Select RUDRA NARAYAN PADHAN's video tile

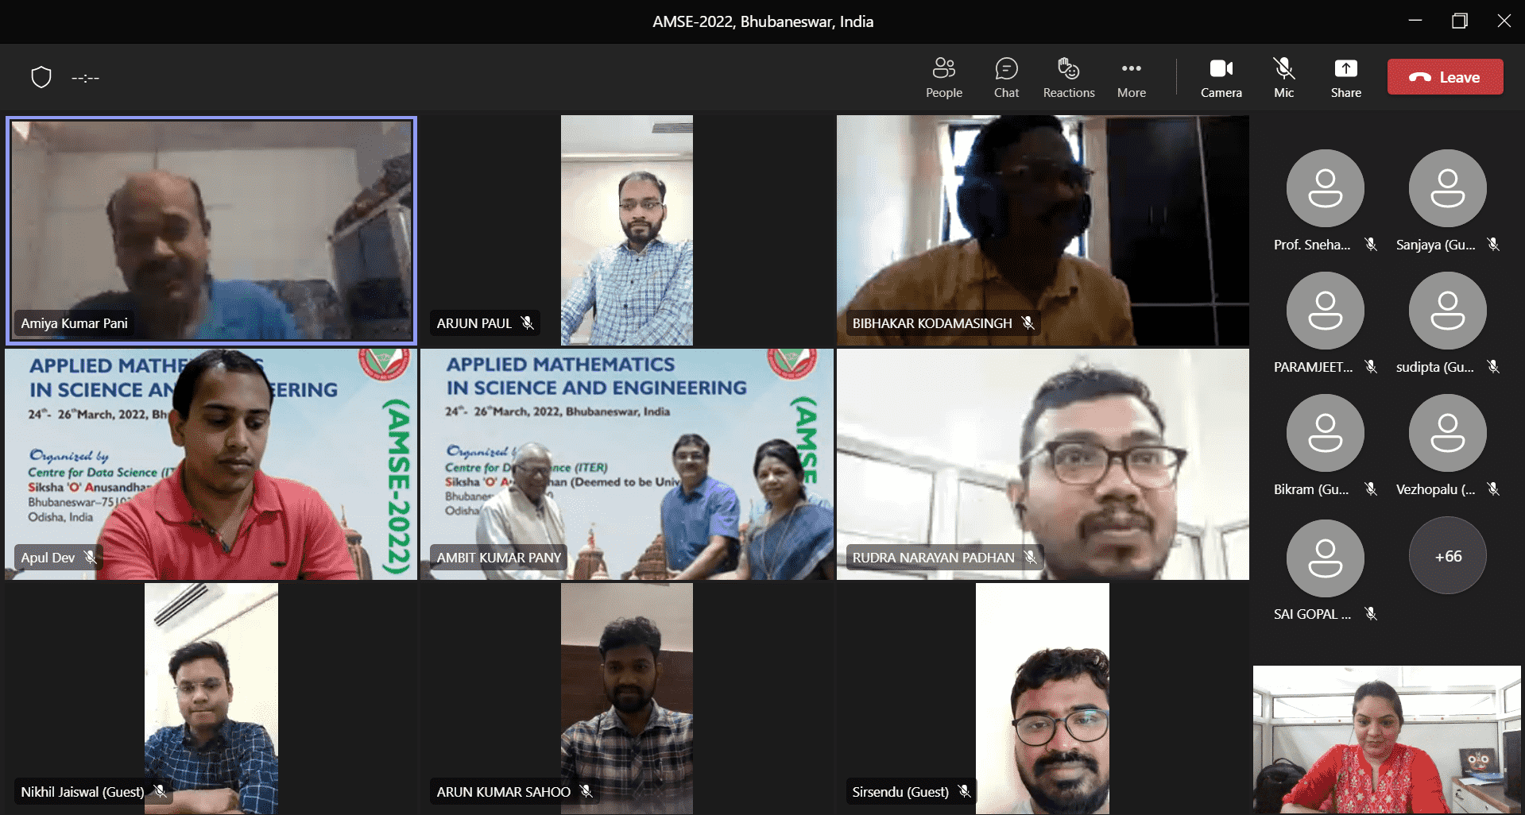click(1042, 464)
